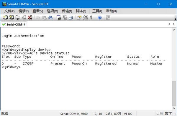Click the 数字 num lock indicator
Image resolution: width=177 pixels, height=116 pixels.
168,114
